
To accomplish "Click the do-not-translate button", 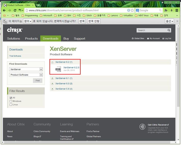I will [94, 21].
